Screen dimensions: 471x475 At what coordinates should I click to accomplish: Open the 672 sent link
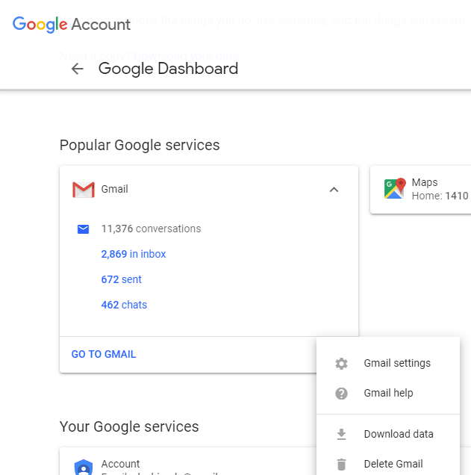[122, 279]
